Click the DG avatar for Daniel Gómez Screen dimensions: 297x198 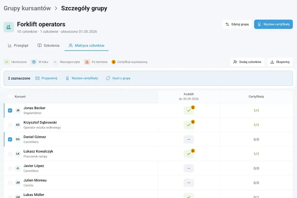[x=18, y=139]
